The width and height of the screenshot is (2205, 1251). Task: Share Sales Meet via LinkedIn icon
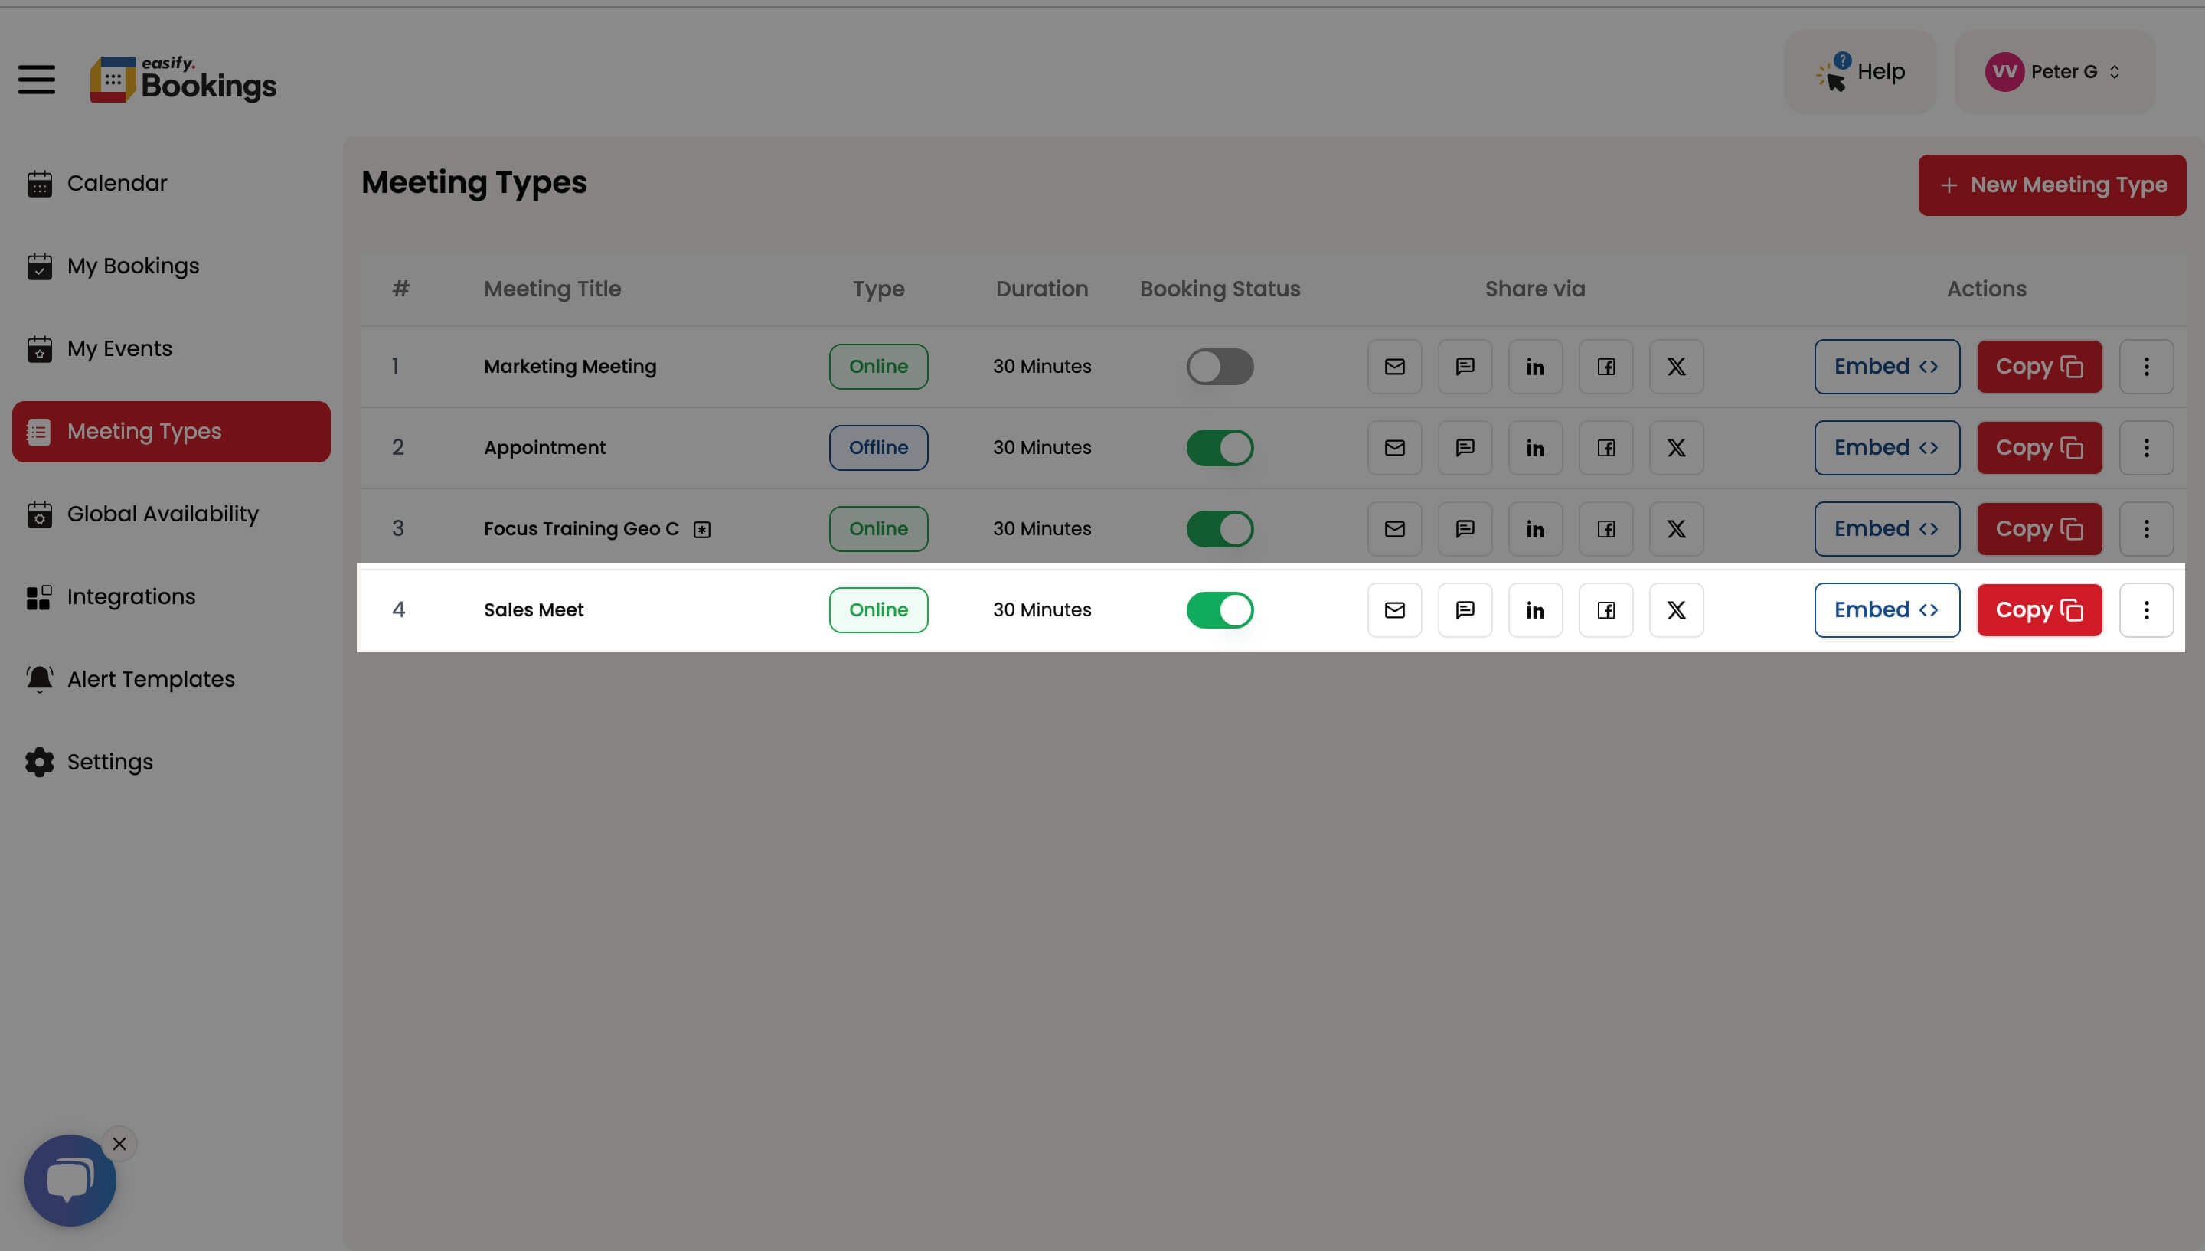(x=1535, y=610)
